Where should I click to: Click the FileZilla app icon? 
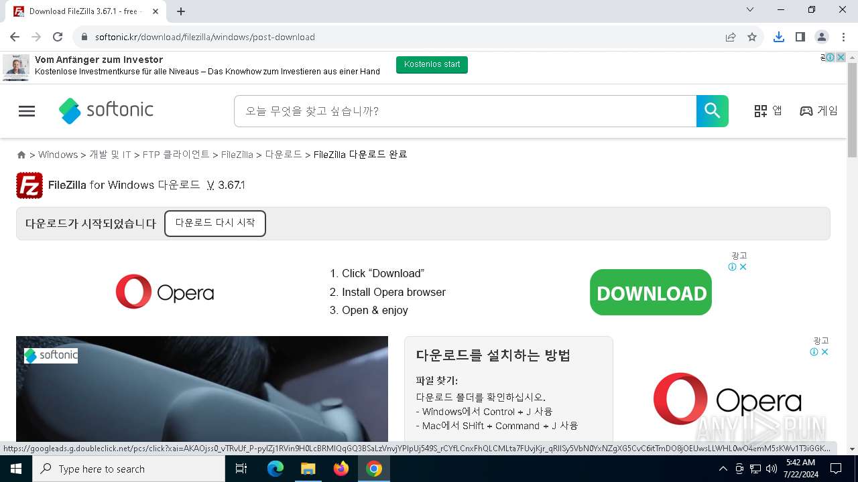[29, 185]
